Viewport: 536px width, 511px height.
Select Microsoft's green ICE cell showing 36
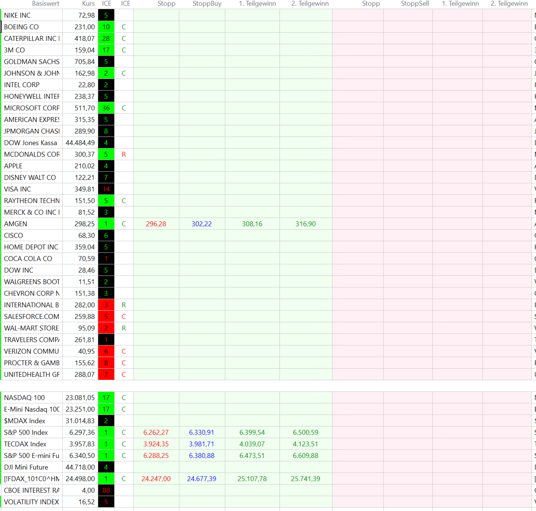pos(106,108)
